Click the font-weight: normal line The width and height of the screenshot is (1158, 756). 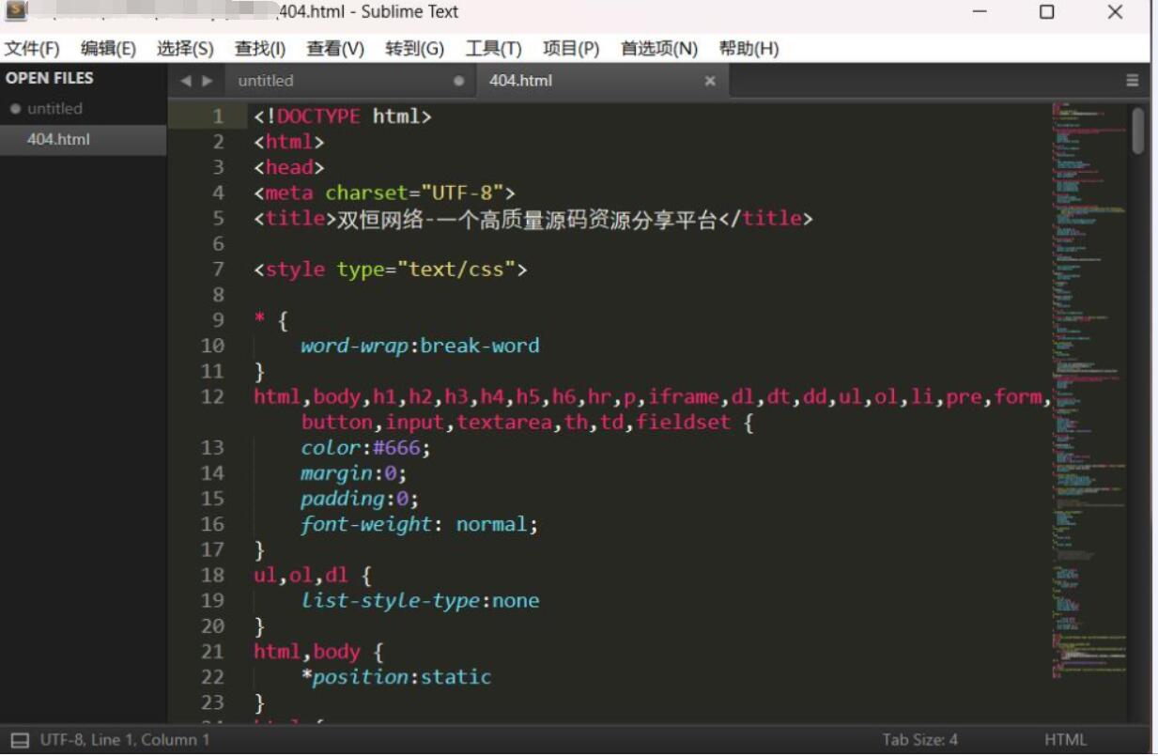[x=420, y=524]
